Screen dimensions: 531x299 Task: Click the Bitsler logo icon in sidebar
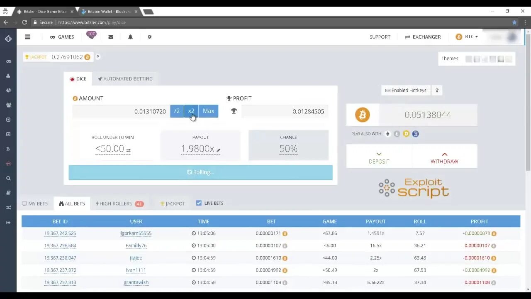[8, 39]
